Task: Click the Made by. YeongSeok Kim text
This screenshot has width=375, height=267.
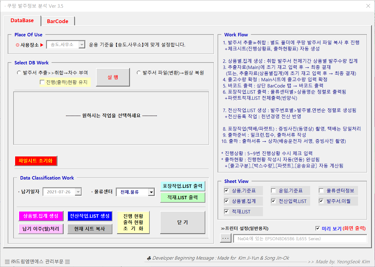Action: pos(339,261)
